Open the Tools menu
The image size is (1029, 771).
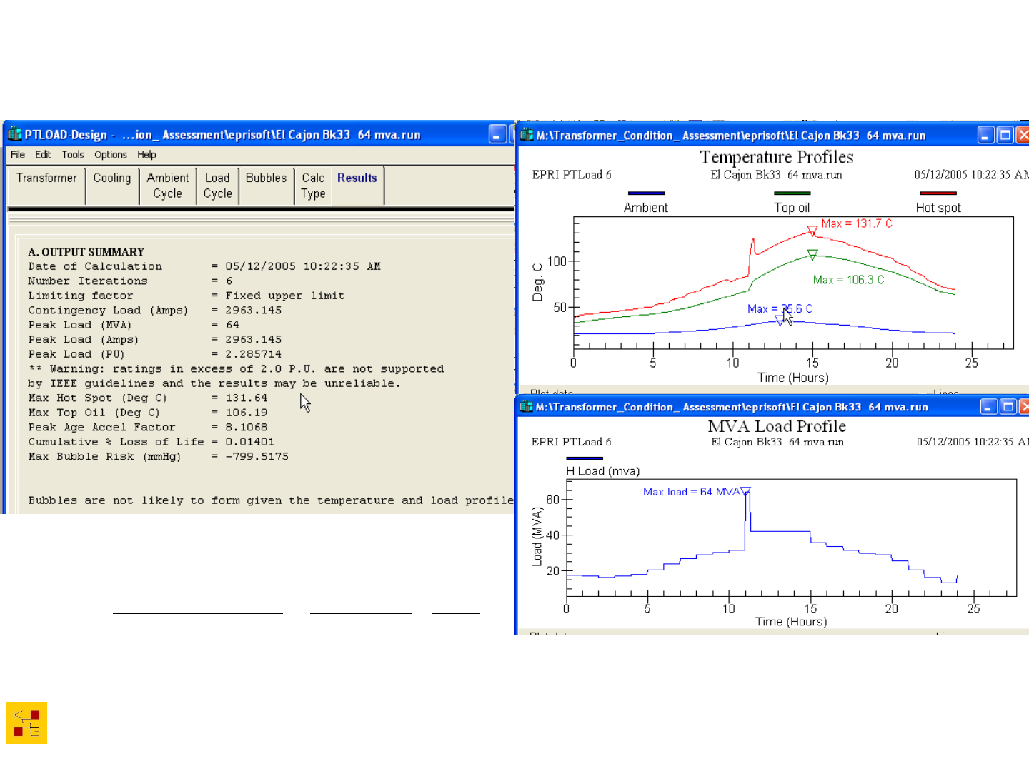tap(72, 155)
